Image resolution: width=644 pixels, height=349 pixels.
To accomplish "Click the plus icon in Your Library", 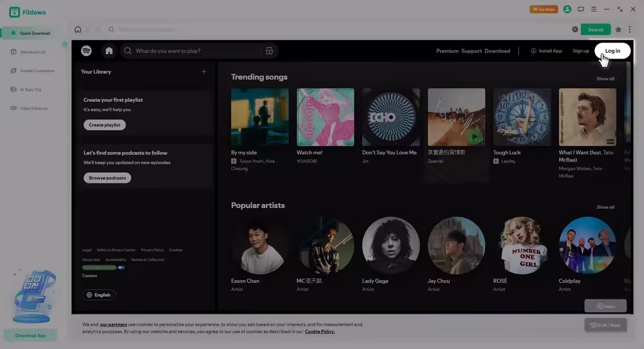I will (x=204, y=71).
